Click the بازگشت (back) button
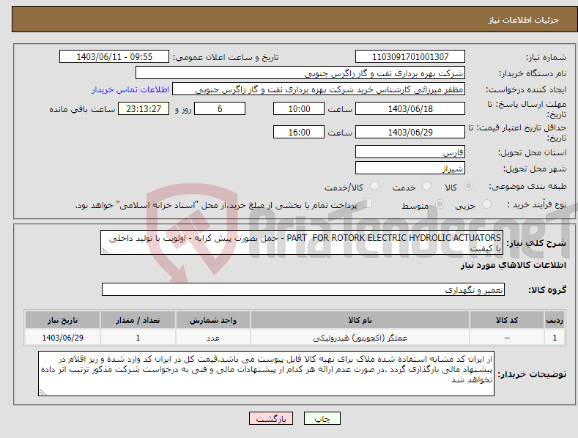This screenshot has height=438, width=578. pyautogui.click(x=271, y=418)
